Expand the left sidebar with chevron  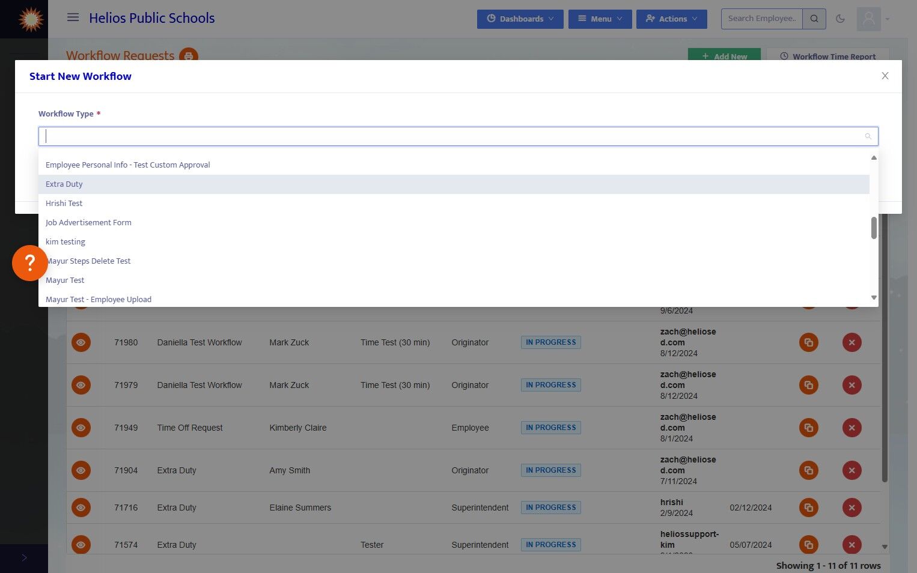24,558
